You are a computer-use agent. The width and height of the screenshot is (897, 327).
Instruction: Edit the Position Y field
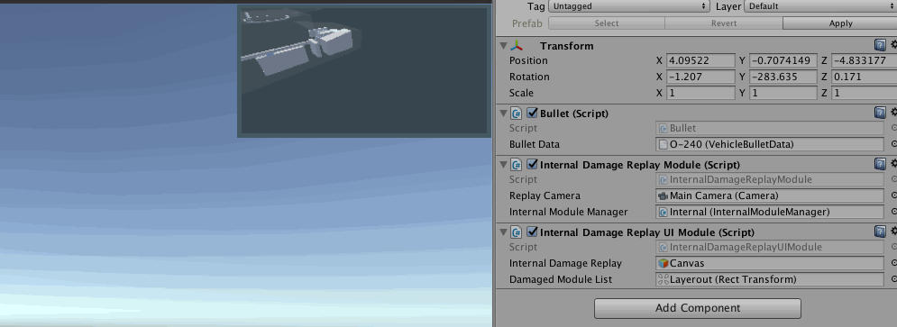(x=783, y=60)
